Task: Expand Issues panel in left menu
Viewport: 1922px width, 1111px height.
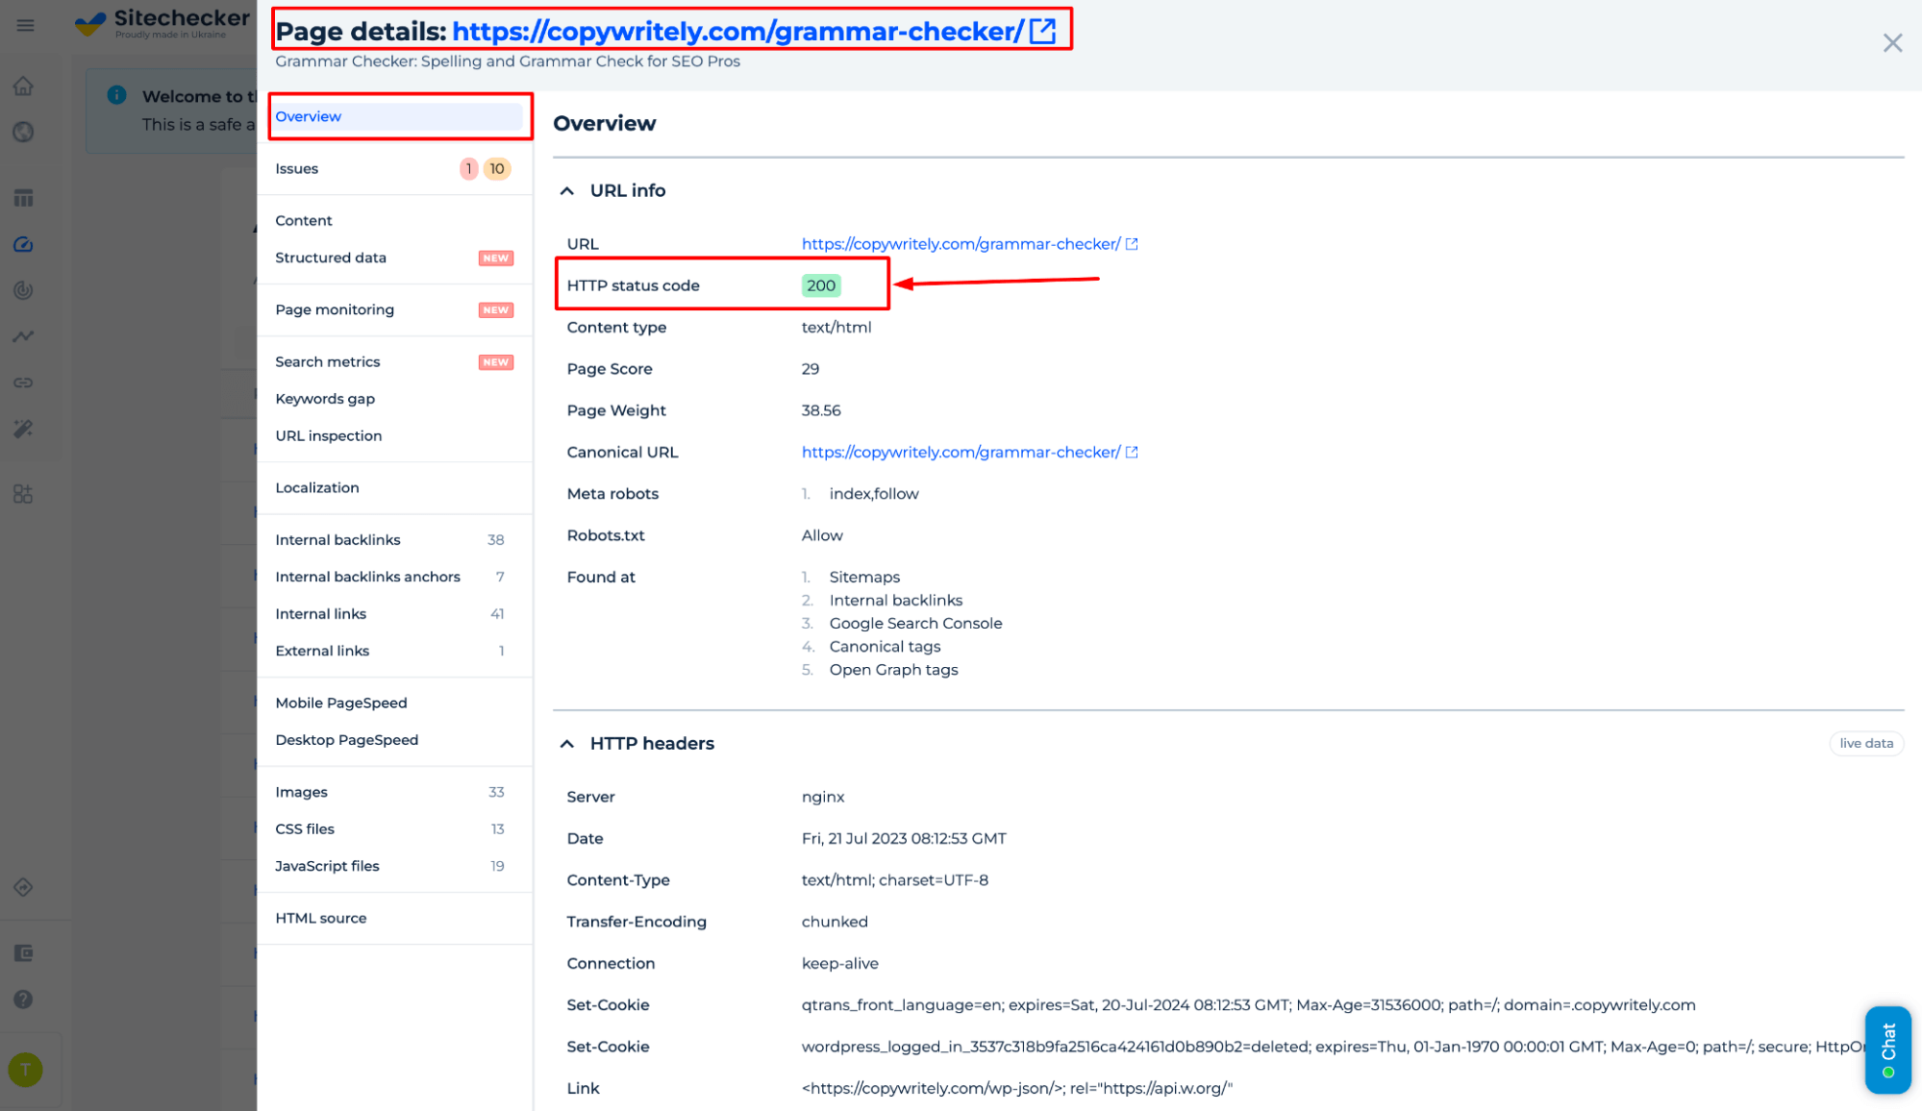Action: (x=298, y=168)
